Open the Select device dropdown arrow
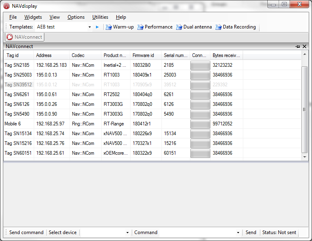Viewport: 312px width, 241px height. pyautogui.click(x=128, y=232)
